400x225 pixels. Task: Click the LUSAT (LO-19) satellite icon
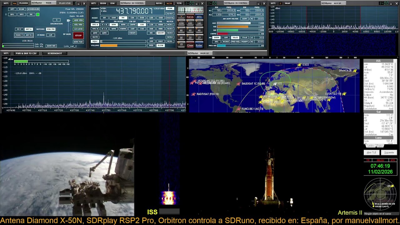point(344,93)
